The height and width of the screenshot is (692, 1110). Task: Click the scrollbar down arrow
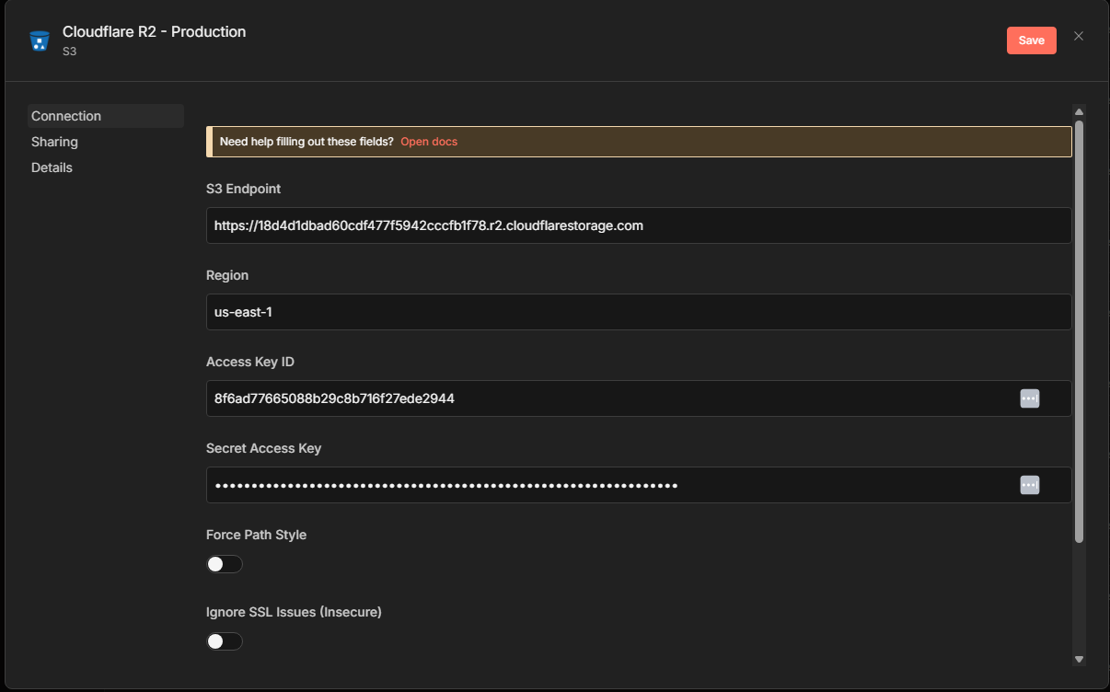tap(1079, 659)
